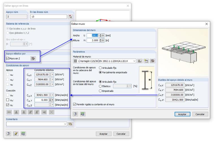Open wall edit icon next to Muro en Z
The width and height of the screenshot is (215, 142).
(x=33, y=58)
